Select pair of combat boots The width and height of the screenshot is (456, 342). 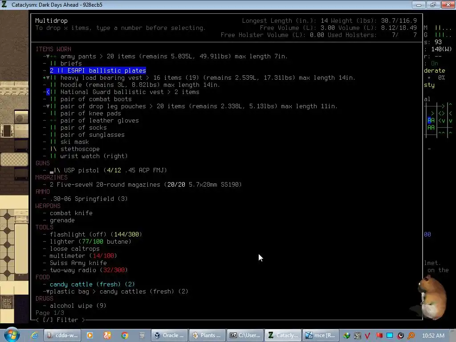tap(96, 99)
